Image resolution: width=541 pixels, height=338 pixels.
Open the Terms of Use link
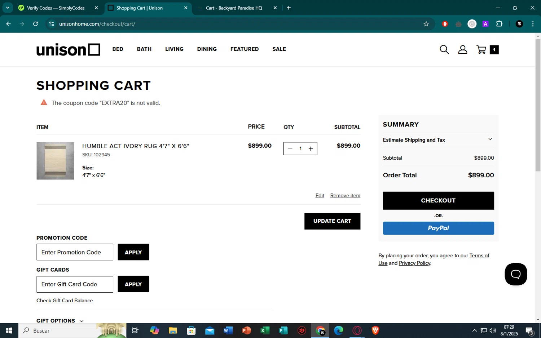479,255
